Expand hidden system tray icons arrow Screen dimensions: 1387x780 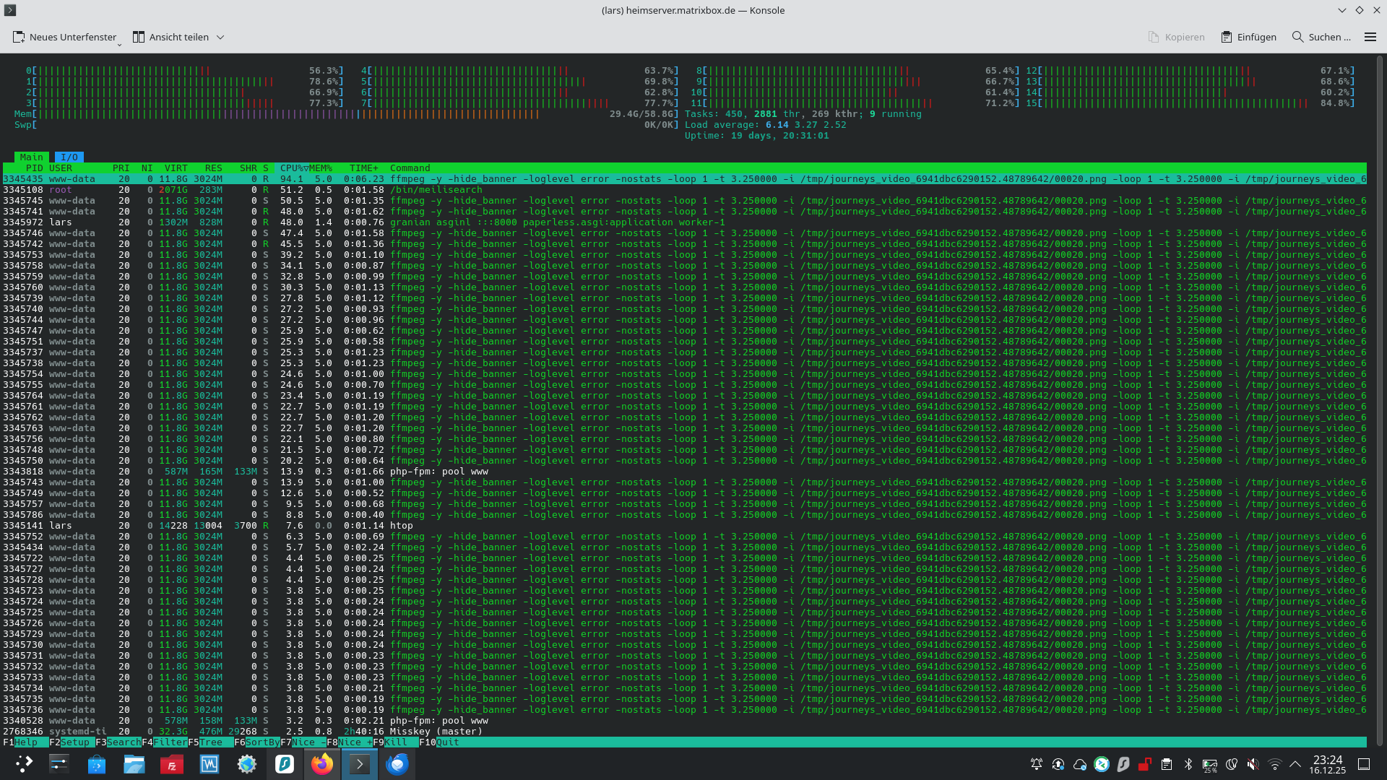[x=1295, y=764]
